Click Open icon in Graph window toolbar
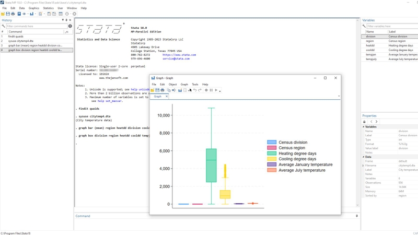The width and height of the screenshot is (418, 235). point(152,90)
